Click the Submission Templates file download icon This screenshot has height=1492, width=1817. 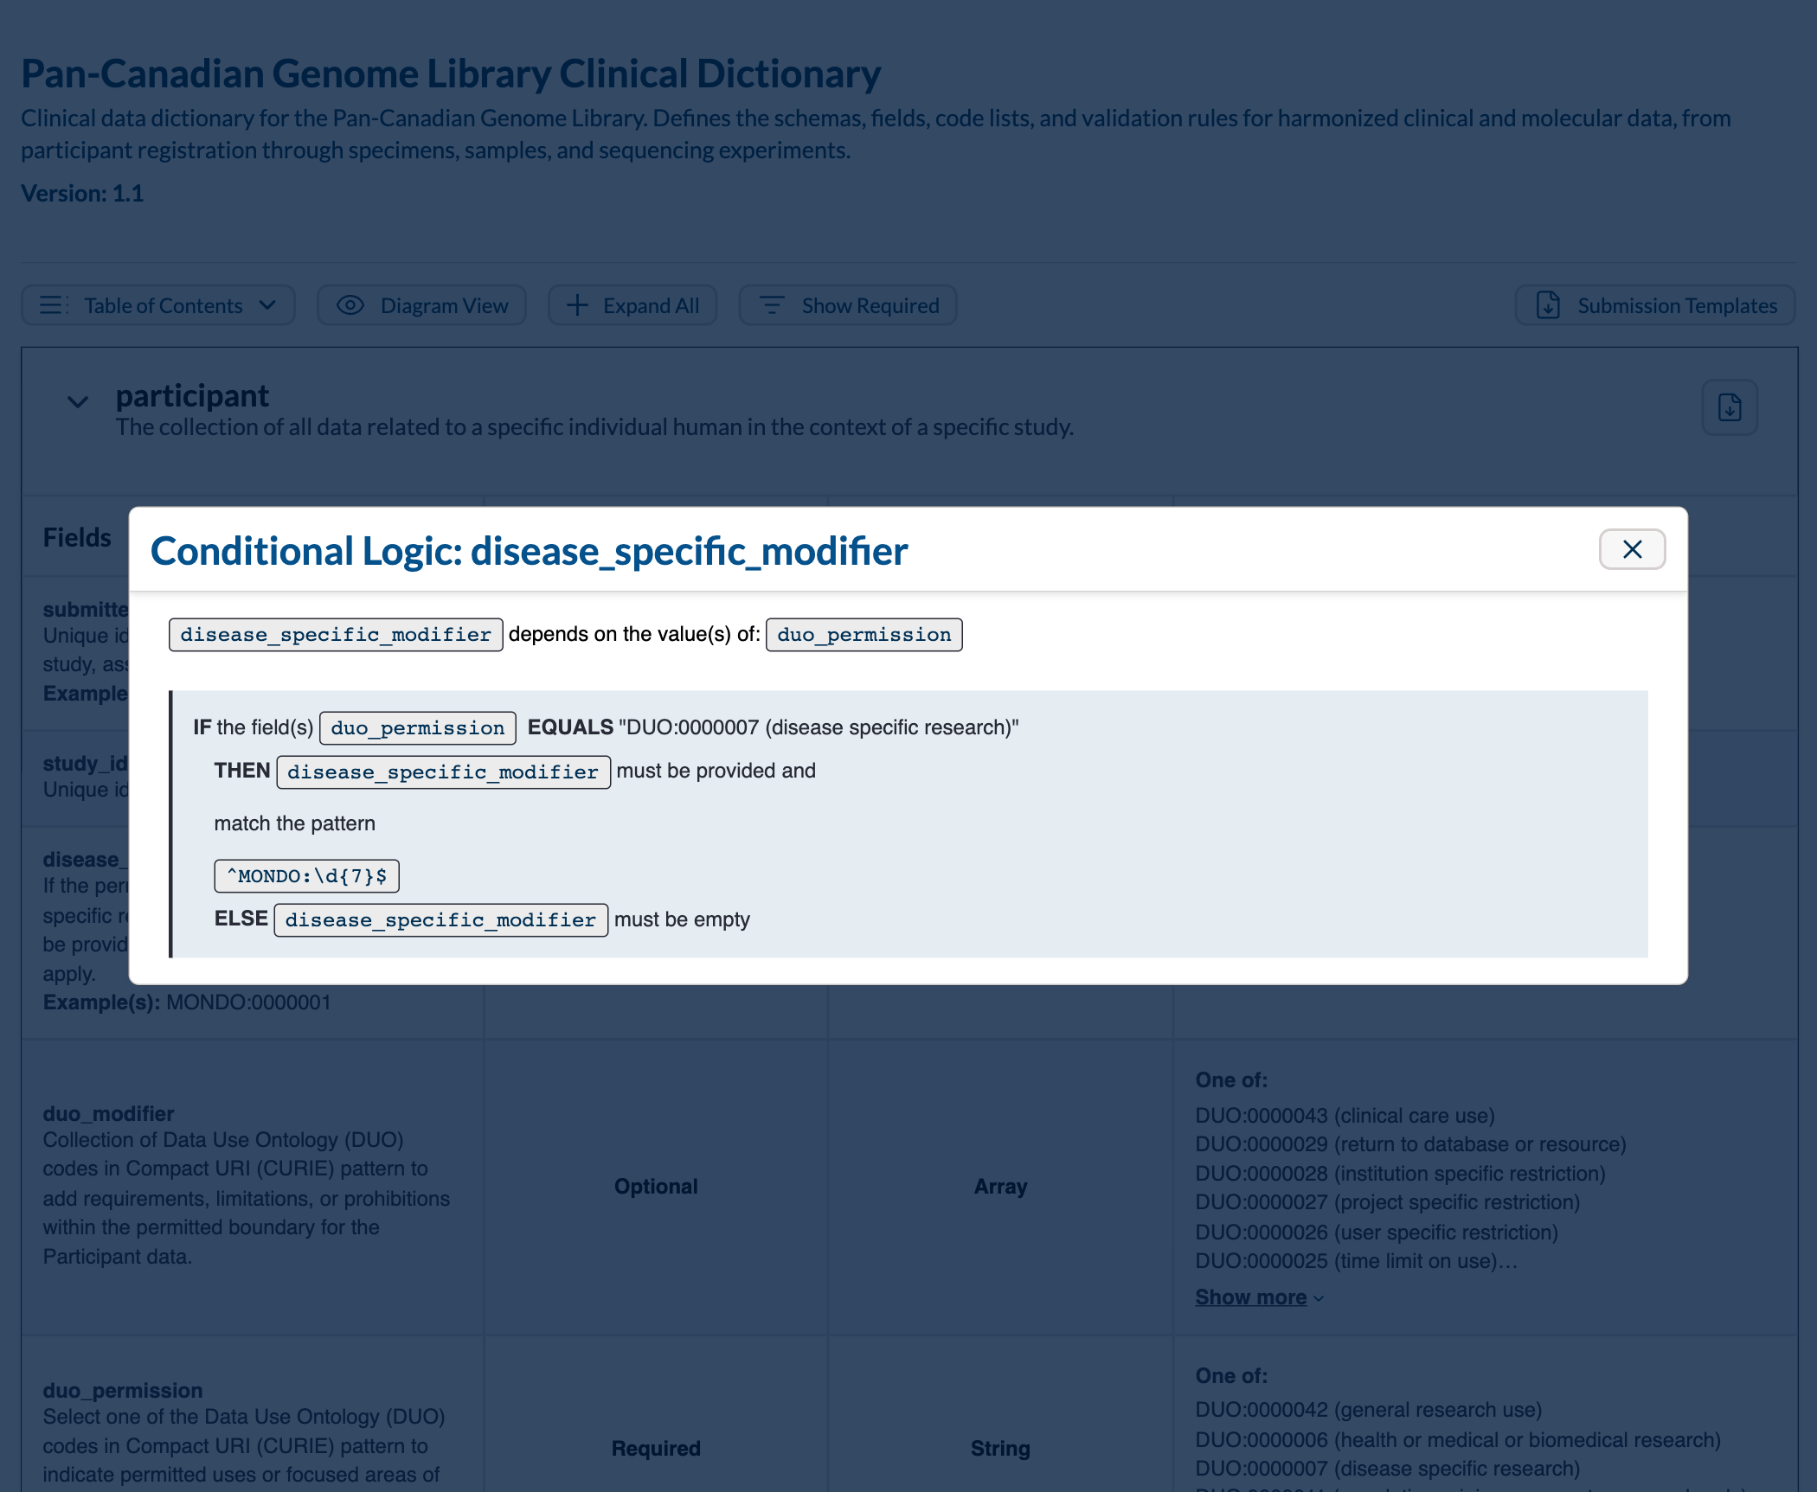pyautogui.click(x=1548, y=305)
